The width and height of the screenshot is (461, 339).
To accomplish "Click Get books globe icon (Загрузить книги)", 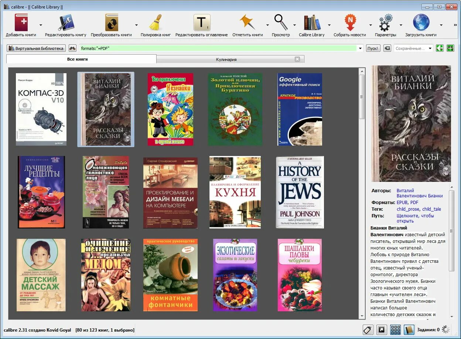I will (421, 23).
